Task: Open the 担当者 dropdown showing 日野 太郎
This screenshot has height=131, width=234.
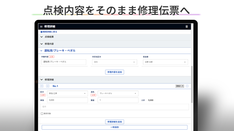Action: (x=165, y=62)
